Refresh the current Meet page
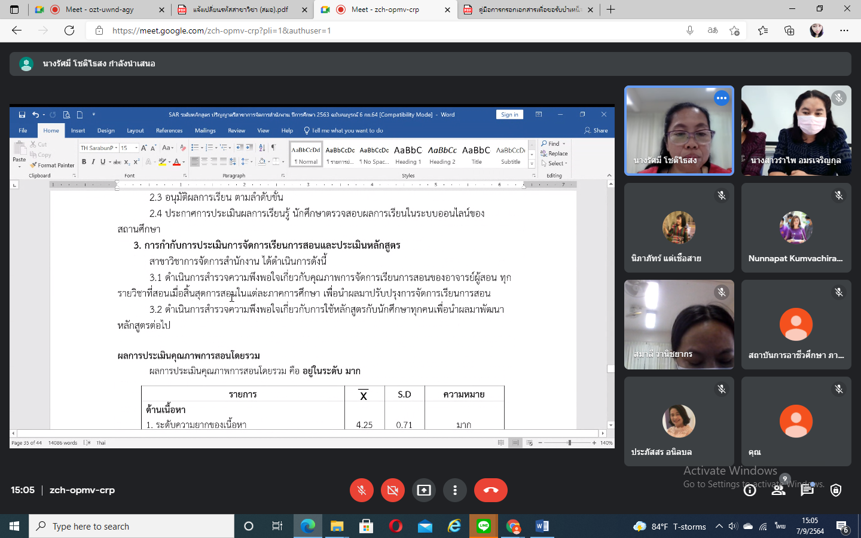The height and width of the screenshot is (538, 861). (69, 30)
